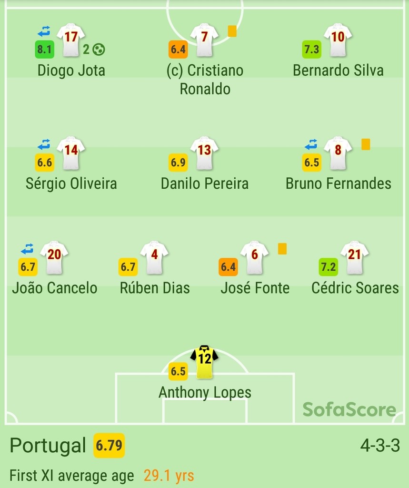Click the goal ball icon next to Jota

(99, 49)
